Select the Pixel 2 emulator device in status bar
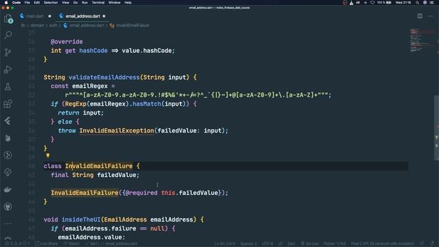This screenshot has width=439, height=247. click(x=383, y=244)
